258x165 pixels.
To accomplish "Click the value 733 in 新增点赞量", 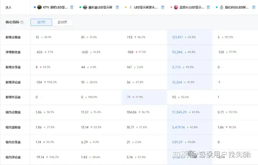I will pyautogui.click(x=129, y=37).
